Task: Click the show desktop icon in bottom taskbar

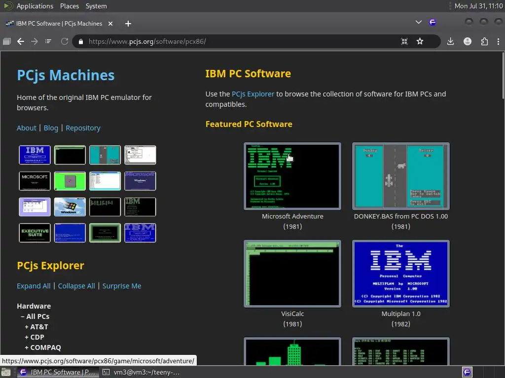Action: pos(6,372)
